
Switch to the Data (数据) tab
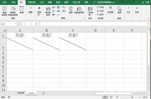[x=50, y=2]
